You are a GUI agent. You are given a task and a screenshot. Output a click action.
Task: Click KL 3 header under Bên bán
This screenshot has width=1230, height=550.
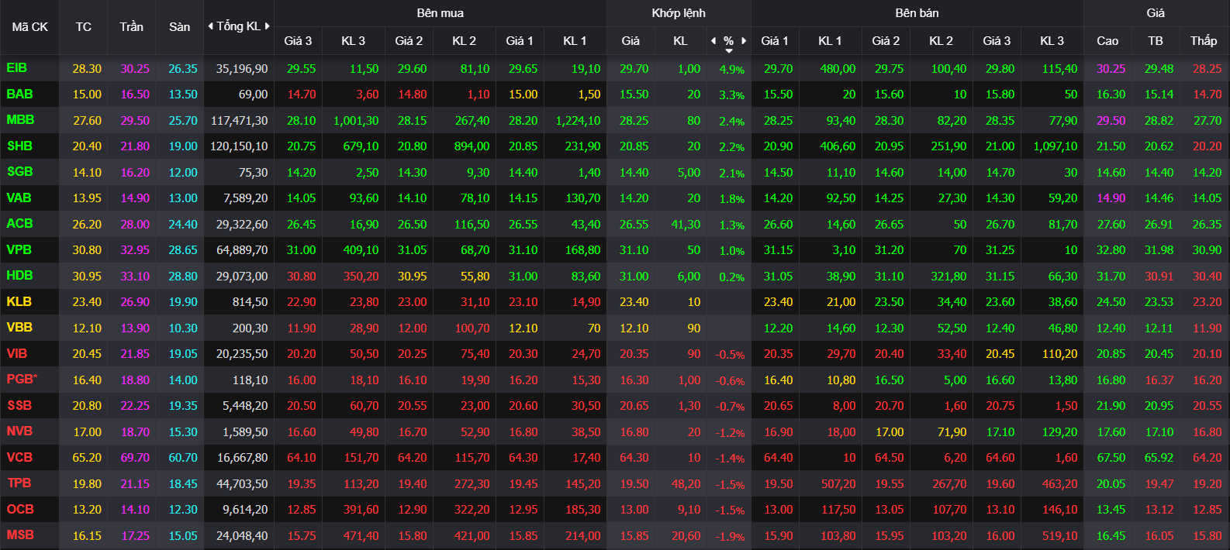(x=1052, y=41)
